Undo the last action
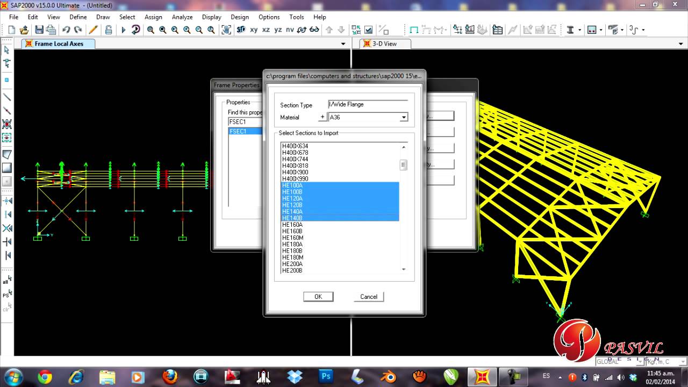The image size is (688, 387). pyautogui.click(x=66, y=30)
